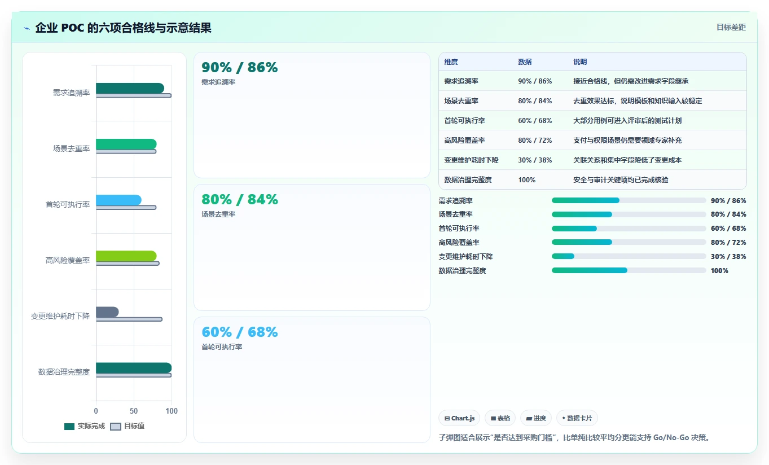769x465 pixels.
Task: Select the 首轮可执行率 table row name
Action: (x=464, y=121)
